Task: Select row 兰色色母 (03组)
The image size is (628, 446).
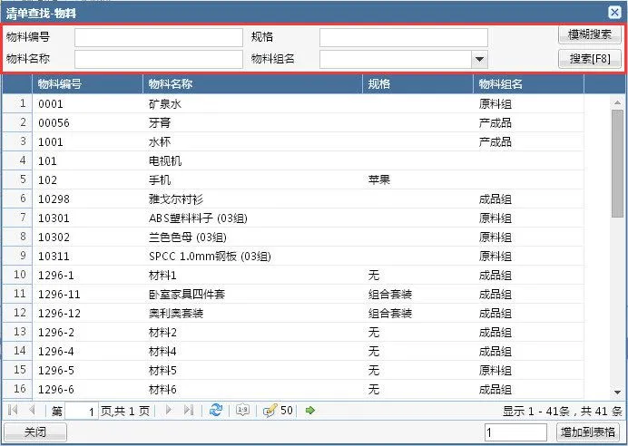Action: coord(293,238)
